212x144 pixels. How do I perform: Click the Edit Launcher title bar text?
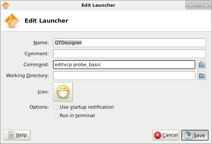click(98, 5)
